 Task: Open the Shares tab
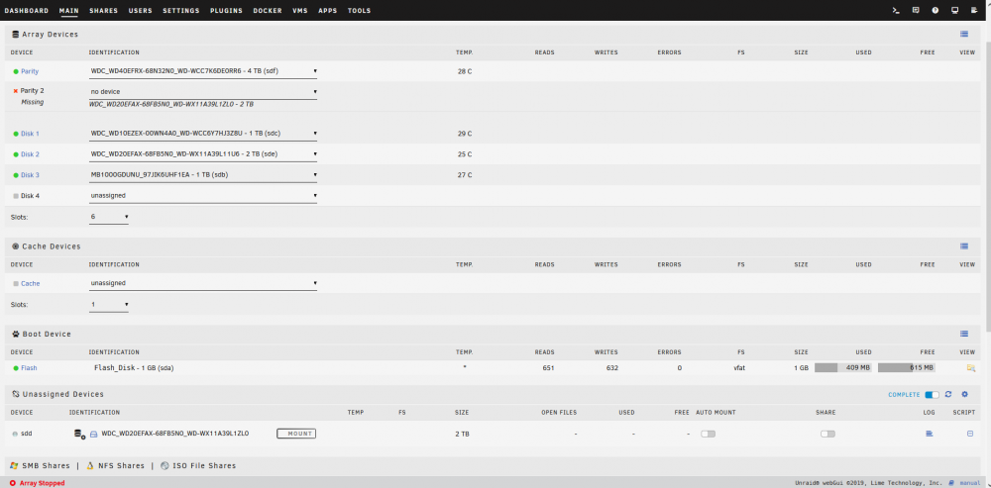[104, 11]
